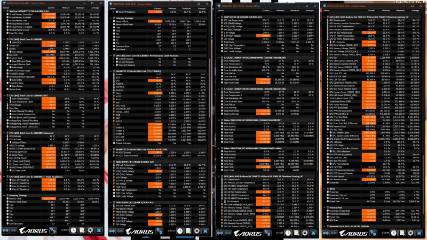The height and width of the screenshot is (240, 427).
Task: Select Chassis Intrusion row
Action: coord(159,143)
